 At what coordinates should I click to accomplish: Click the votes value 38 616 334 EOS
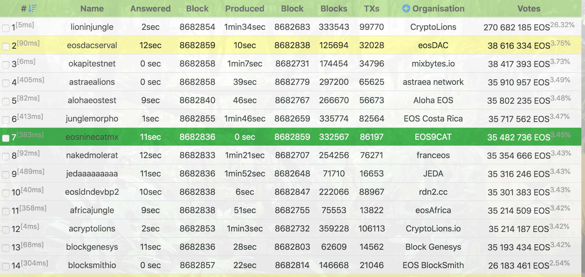pyautogui.click(x=519, y=46)
